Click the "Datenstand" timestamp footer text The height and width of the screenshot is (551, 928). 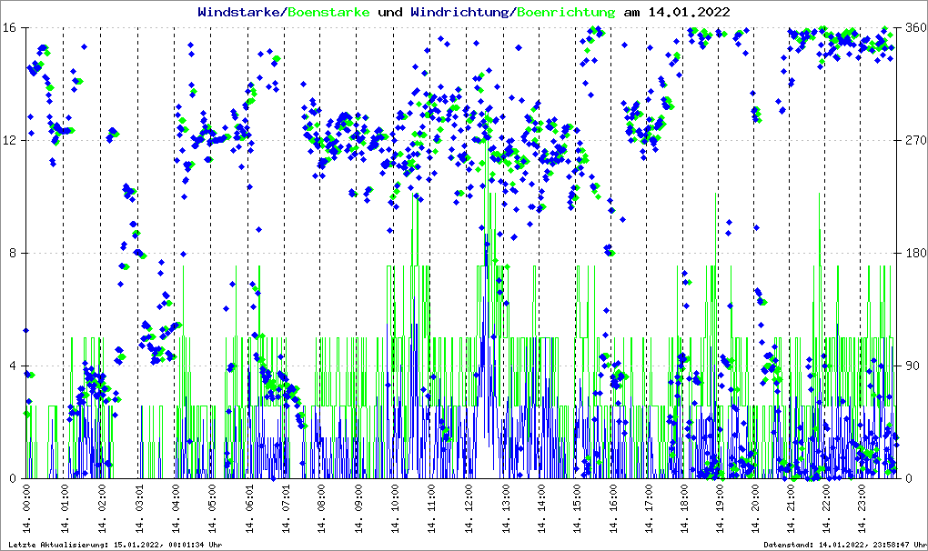click(845, 544)
